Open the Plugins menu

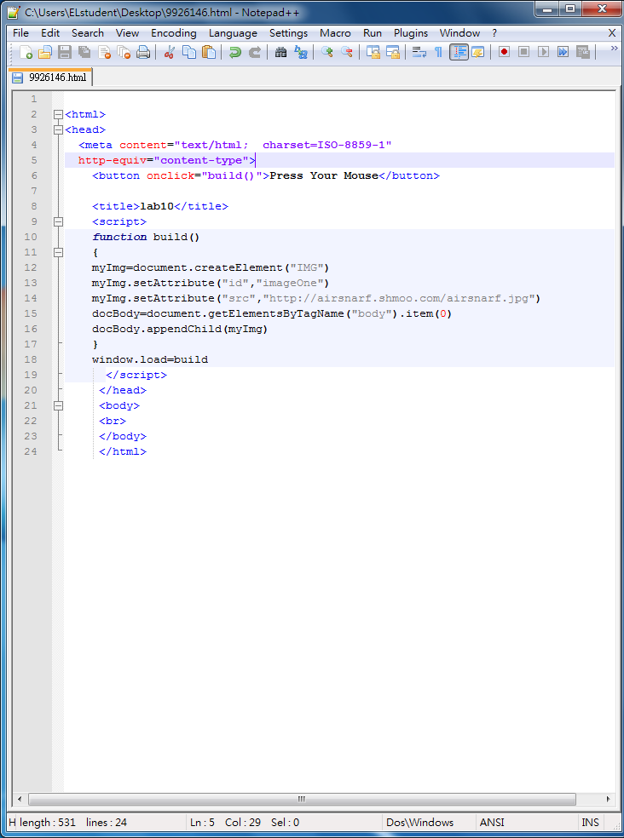[411, 33]
